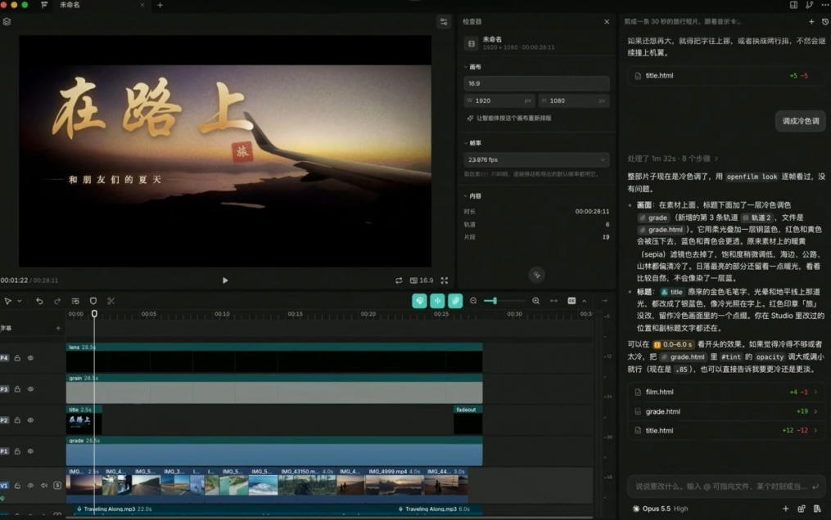Hide the P2 title track
831x520 pixels.
(31, 420)
